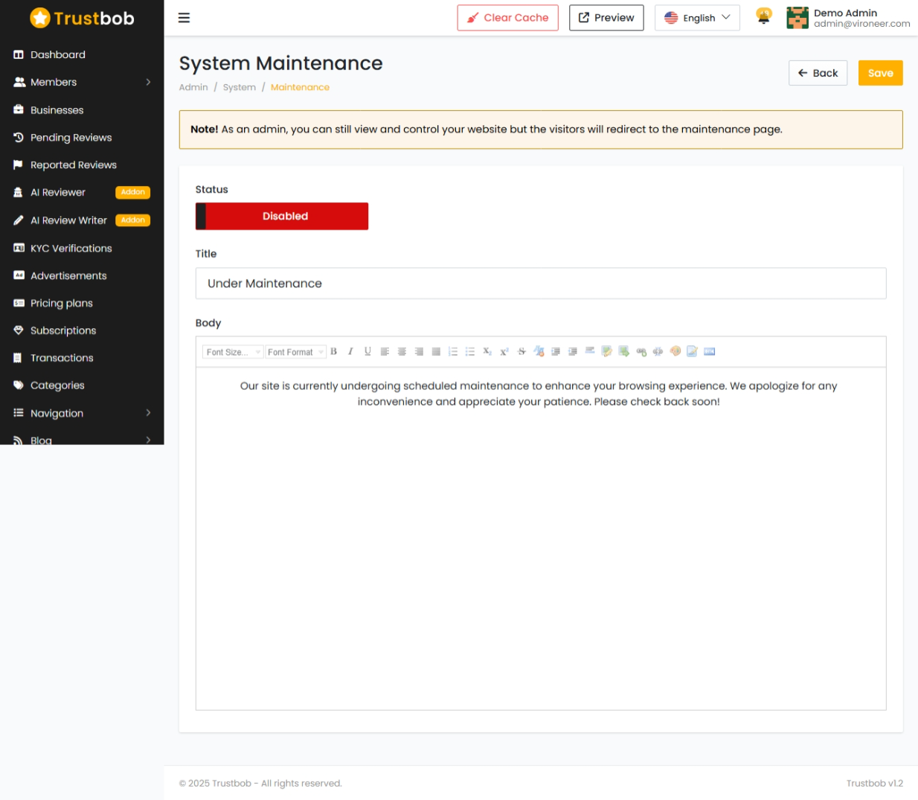
Task: Click the Maintenance breadcrumb
Action: pos(300,87)
